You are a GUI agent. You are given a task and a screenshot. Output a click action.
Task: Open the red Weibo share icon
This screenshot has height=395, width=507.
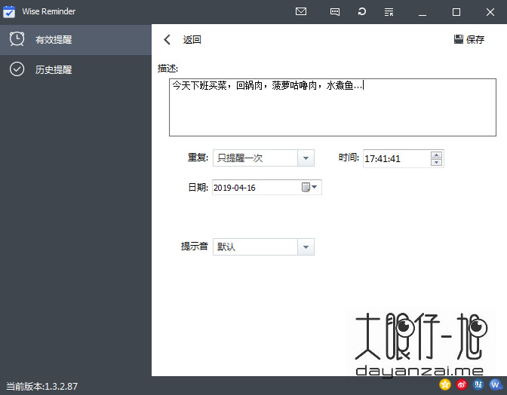click(x=462, y=384)
